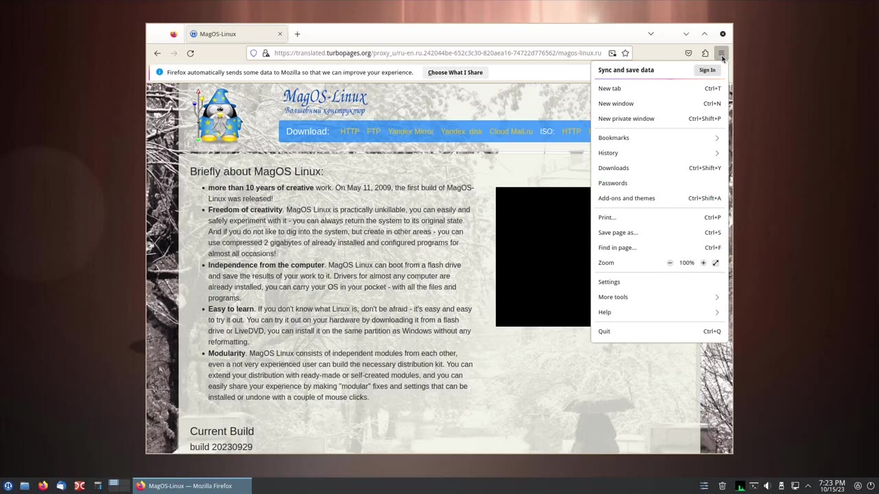Open removable devices tray icon
Screen dimensions: 879x494
(781, 486)
